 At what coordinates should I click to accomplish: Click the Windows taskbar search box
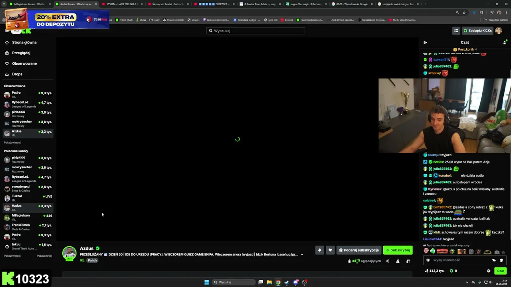click(x=234, y=282)
